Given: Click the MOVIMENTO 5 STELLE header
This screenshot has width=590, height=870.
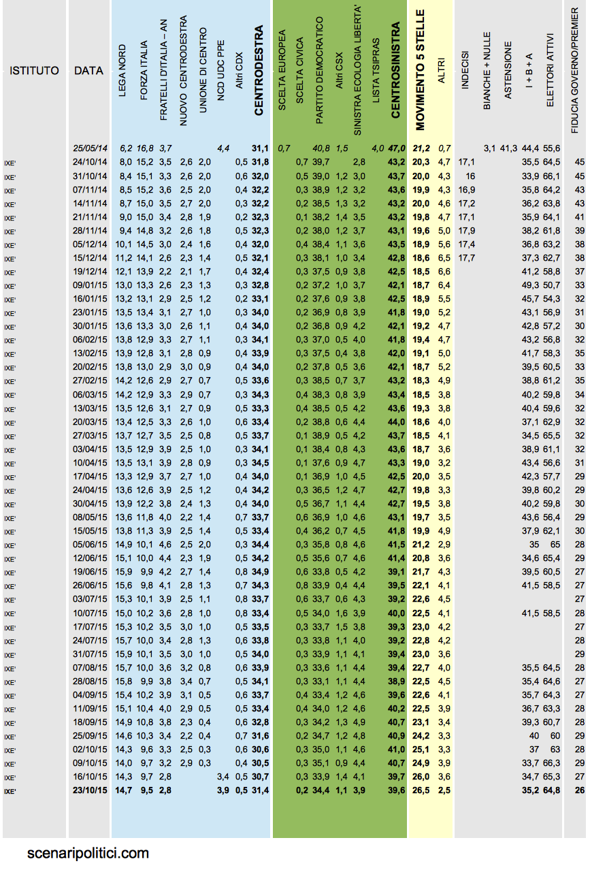Looking at the screenshot, I should 420,70.
